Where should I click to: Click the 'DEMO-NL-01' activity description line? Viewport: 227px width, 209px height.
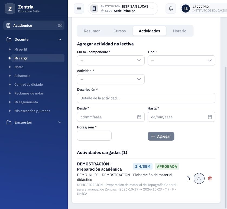(x=125, y=177)
